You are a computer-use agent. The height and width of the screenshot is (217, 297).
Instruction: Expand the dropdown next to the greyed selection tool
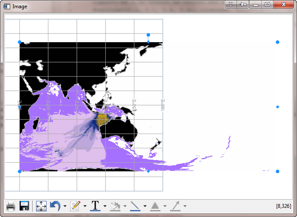pyautogui.click(x=125, y=206)
